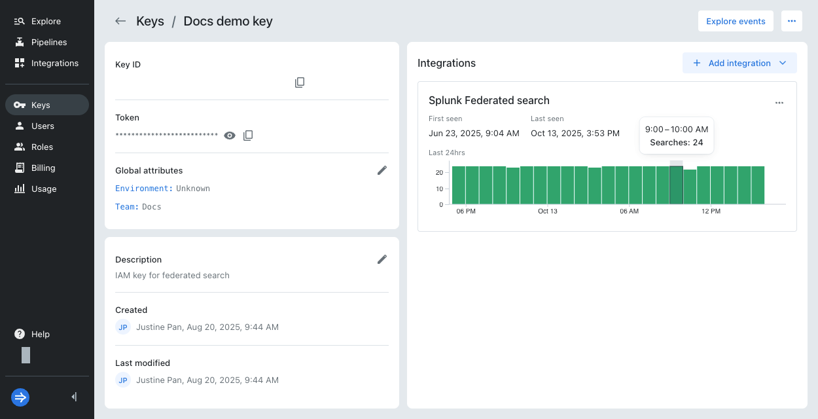Go to Keys via the breadcrumb
The image size is (818, 419).
point(150,21)
